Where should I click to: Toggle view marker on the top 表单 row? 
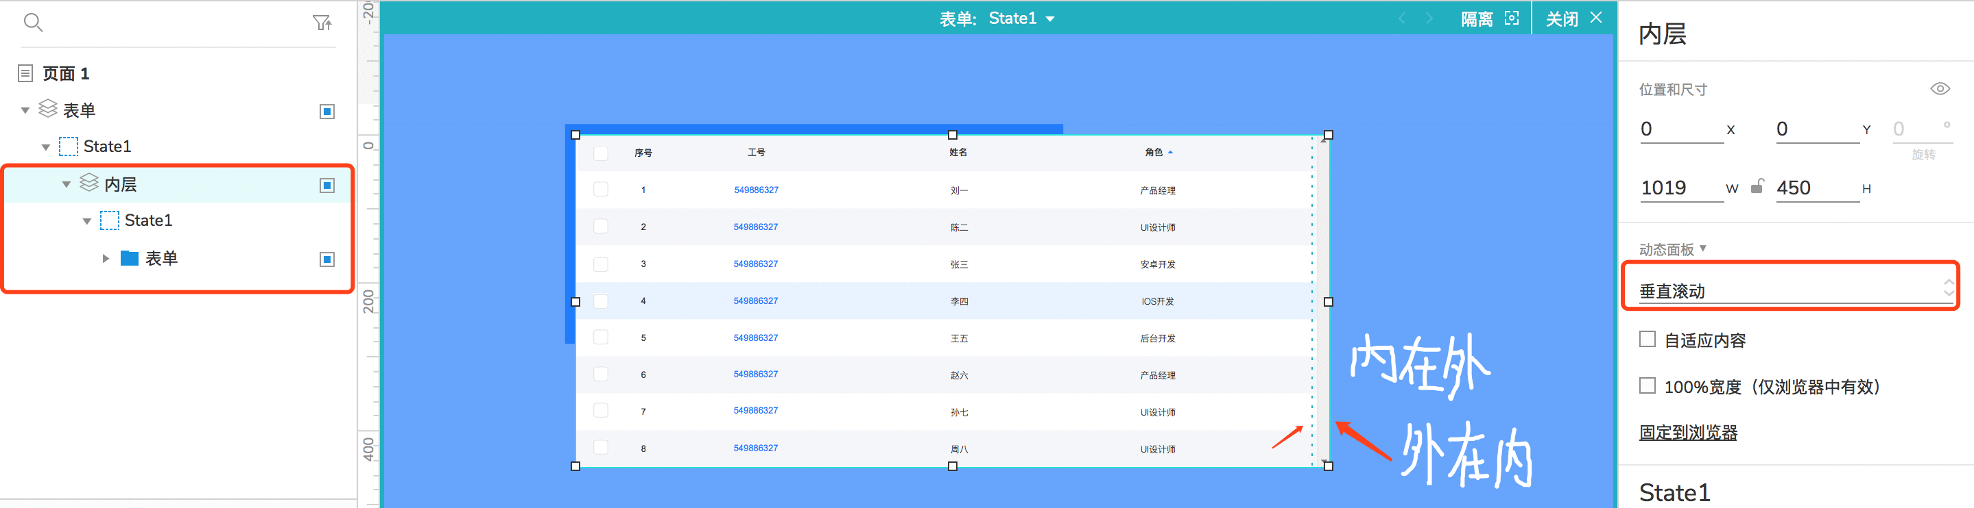point(327,112)
